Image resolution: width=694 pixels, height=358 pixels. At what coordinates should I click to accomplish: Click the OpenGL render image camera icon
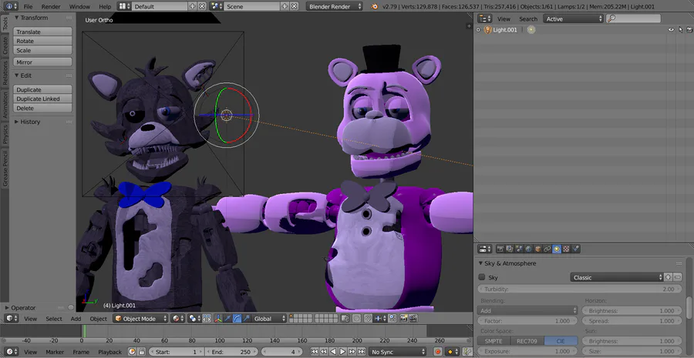point(403,319)
